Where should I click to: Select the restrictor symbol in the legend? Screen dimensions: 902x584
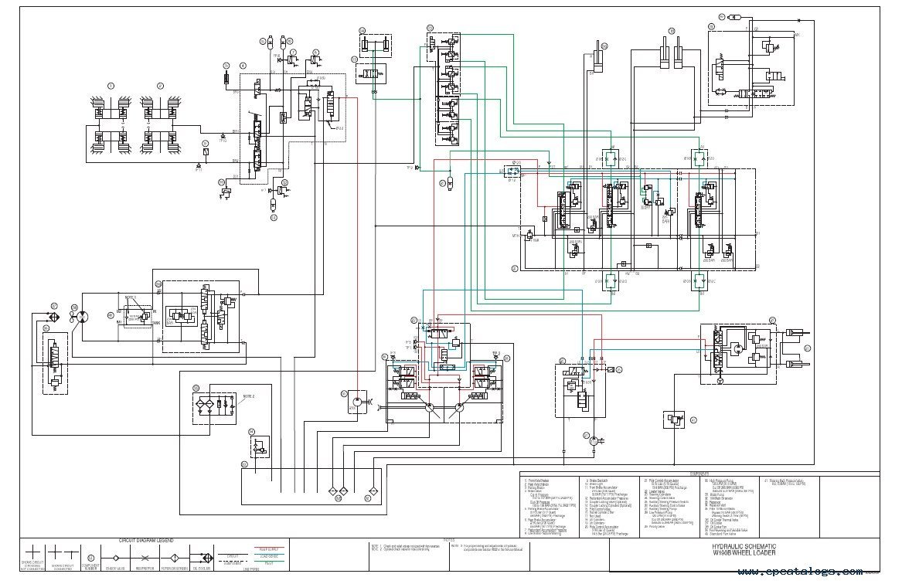tap(145, 559)
